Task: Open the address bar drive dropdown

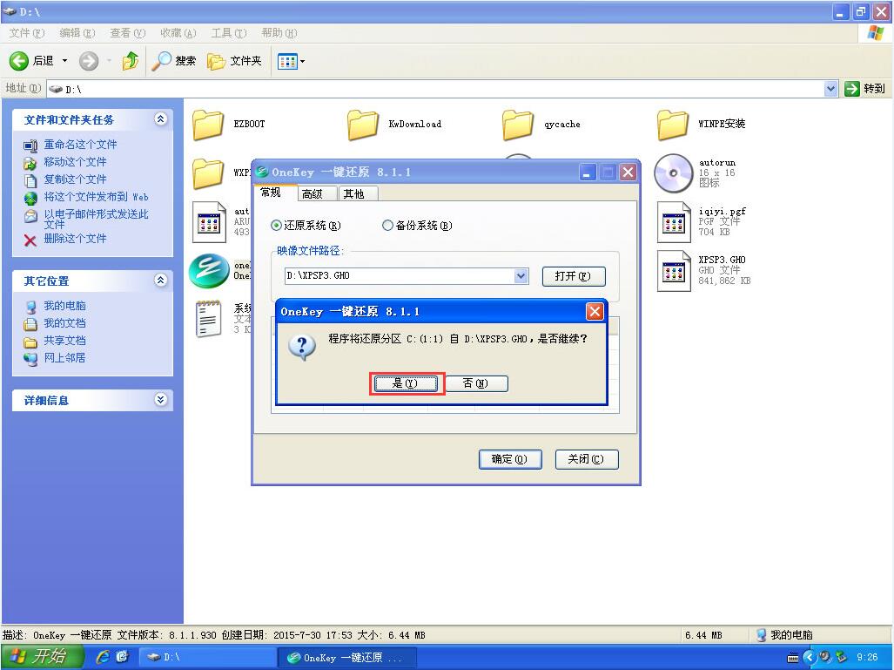Action: 831,88
